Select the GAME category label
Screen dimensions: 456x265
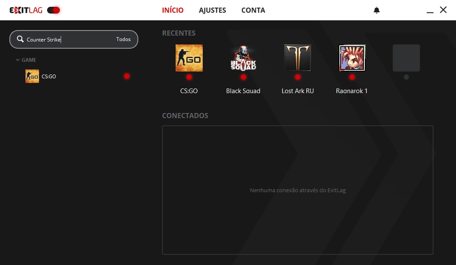coord(29,60)
